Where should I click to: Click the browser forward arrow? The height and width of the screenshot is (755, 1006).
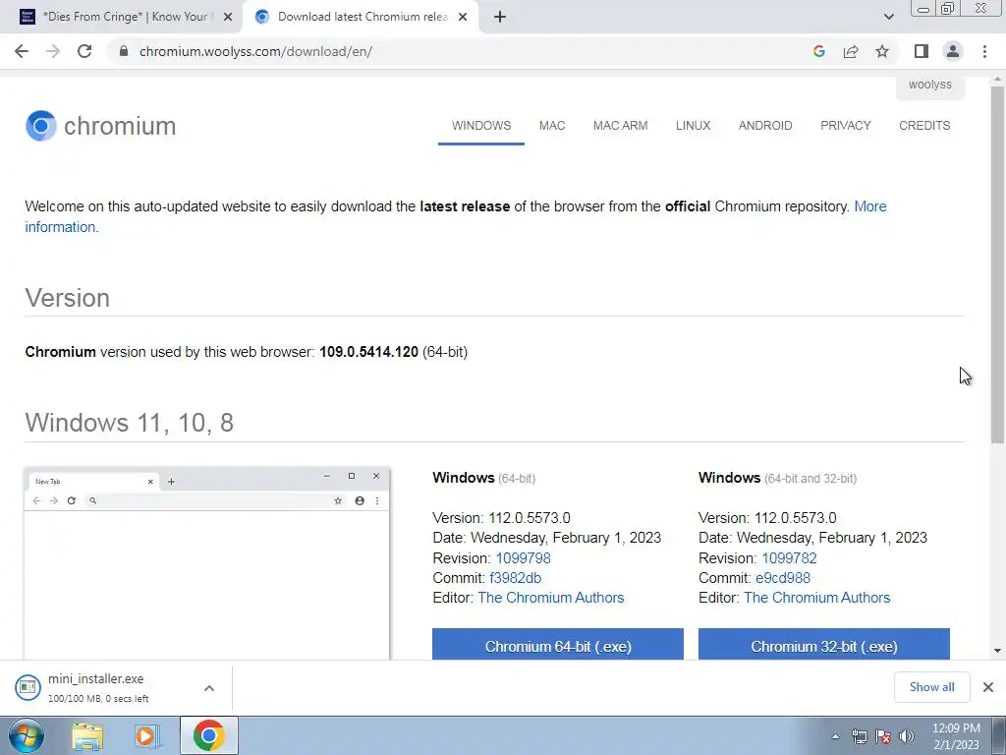[53, 51]
